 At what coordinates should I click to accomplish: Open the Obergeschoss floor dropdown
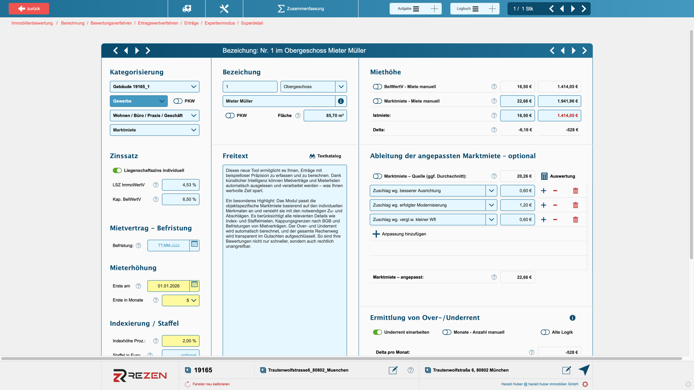pyautogui.click(x=341, y=87)
